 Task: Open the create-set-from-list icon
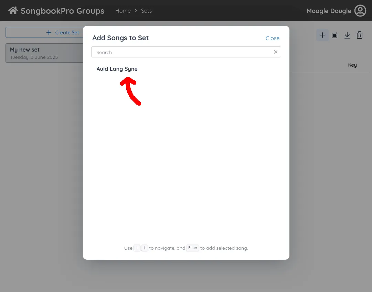tap(334, 35)
